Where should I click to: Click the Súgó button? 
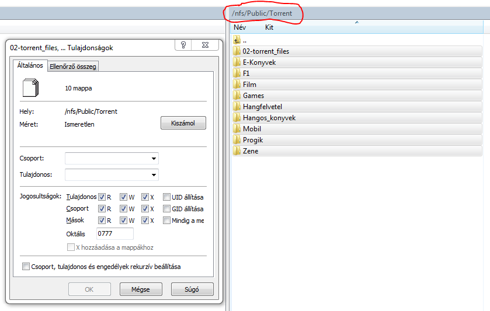[192, 289]
